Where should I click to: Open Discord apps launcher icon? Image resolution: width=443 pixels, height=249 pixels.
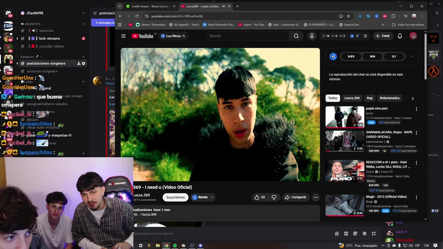[x=373, y=233]
